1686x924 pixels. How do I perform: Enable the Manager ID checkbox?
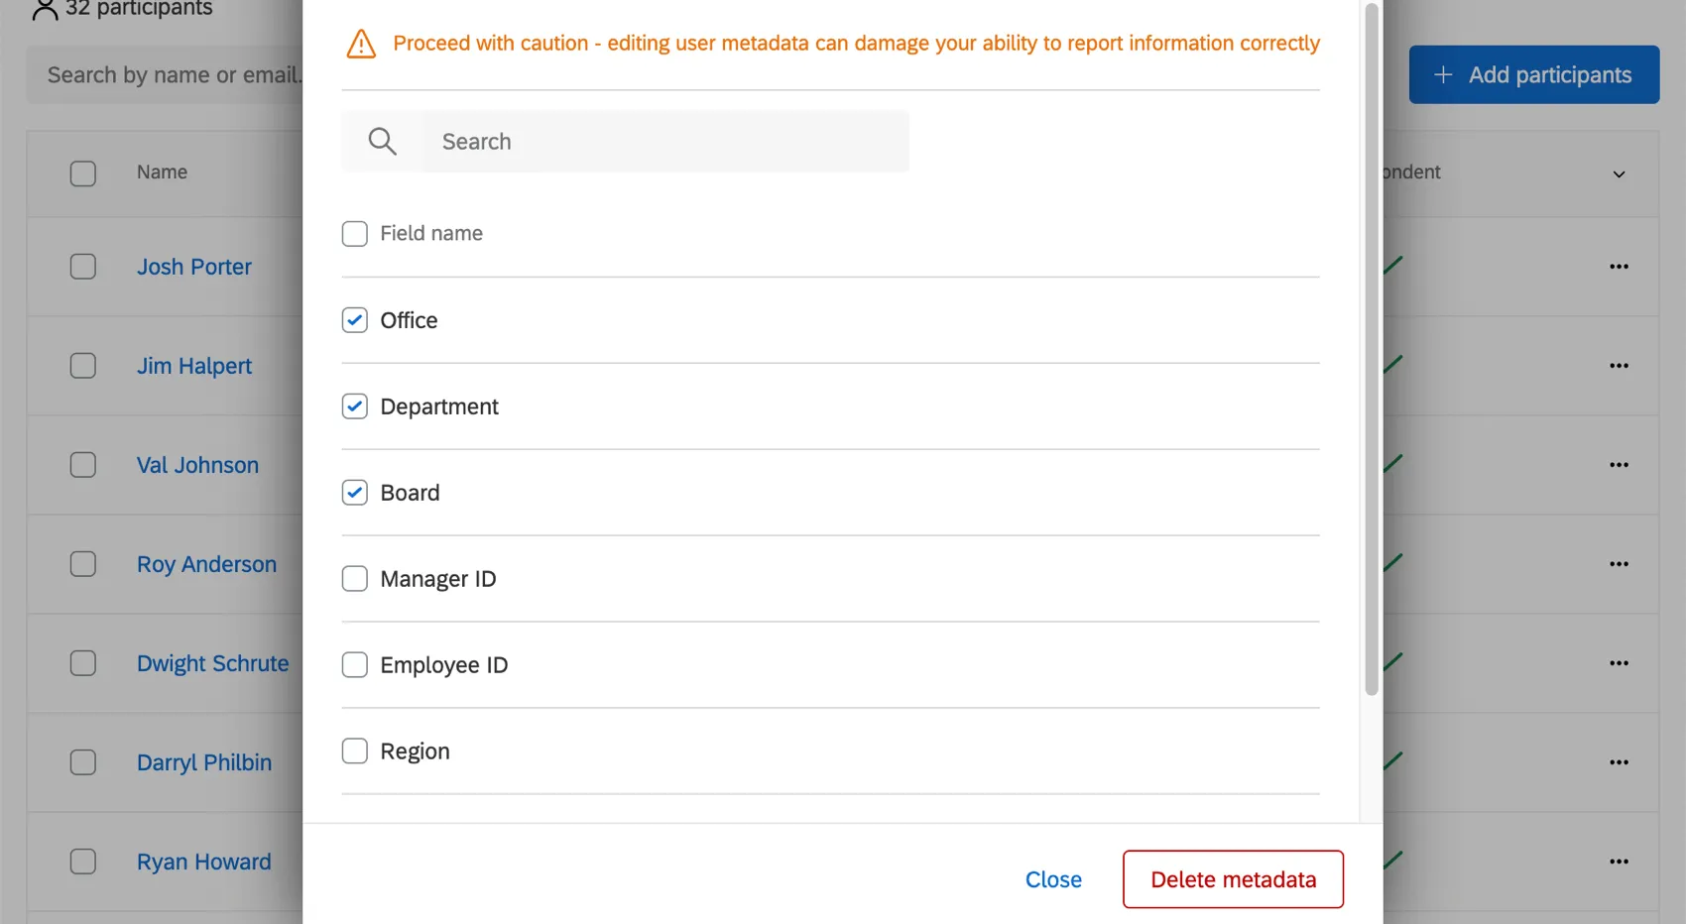(354, 578)
